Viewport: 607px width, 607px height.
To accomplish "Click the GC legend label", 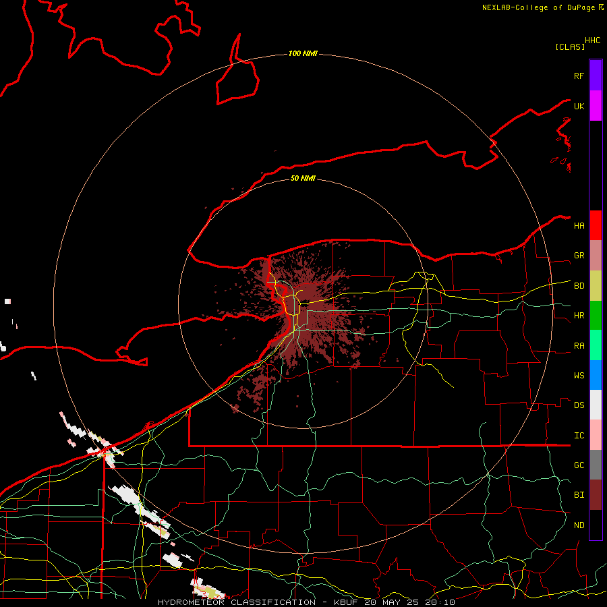I will [x=579, y=465].
